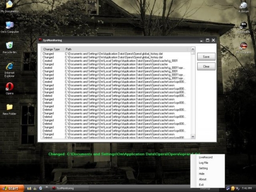Select Created row ending cache\g_0001

pyautogui.click(x=116, y=61)
